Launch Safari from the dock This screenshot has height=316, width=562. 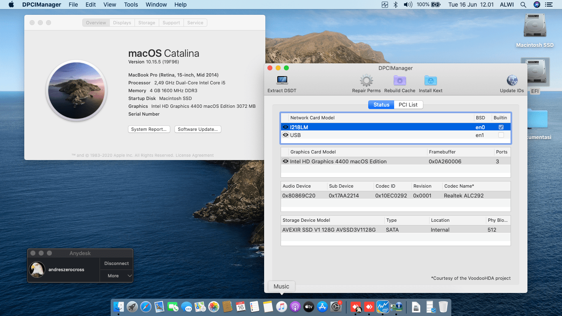coord(146,307)
